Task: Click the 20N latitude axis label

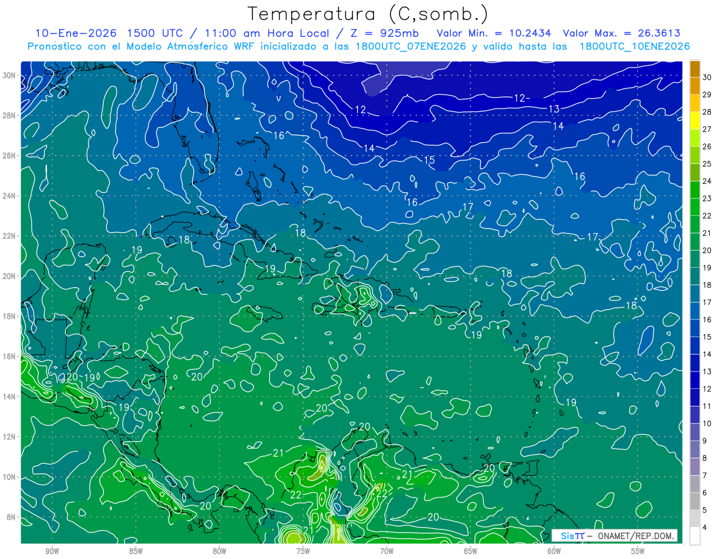Action: (9, 276)
